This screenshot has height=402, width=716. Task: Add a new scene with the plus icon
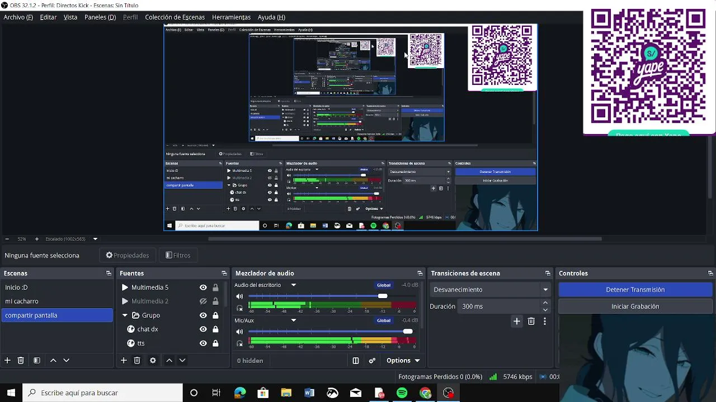pos(7,361)
